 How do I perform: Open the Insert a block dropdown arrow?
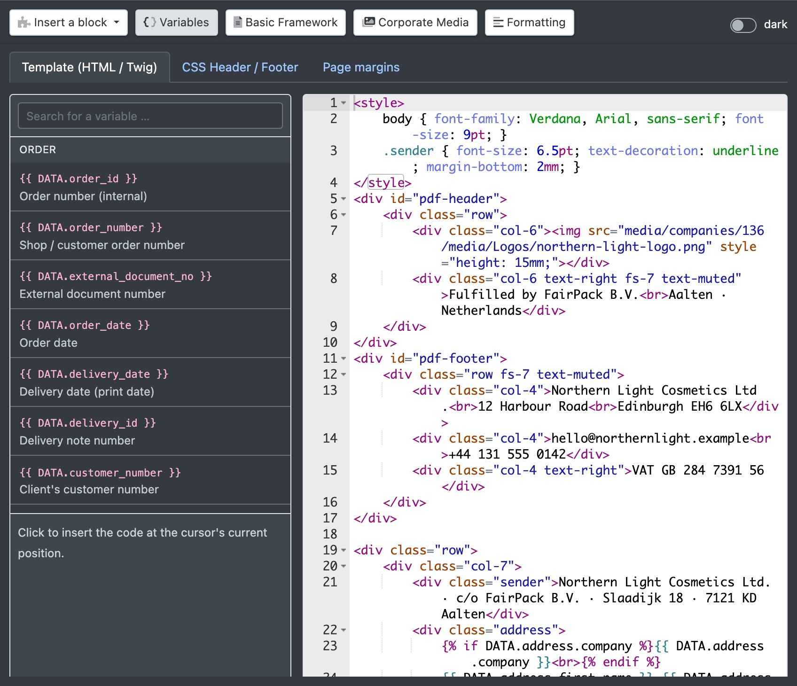click(x=117, y=22)
